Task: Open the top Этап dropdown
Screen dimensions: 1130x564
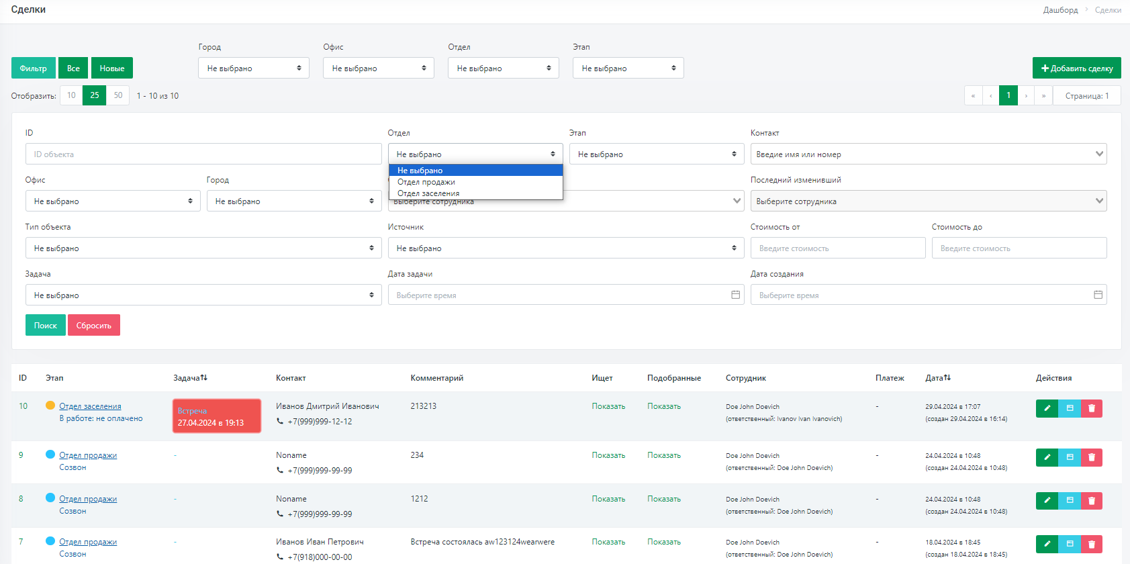Action: click(628, 68)
